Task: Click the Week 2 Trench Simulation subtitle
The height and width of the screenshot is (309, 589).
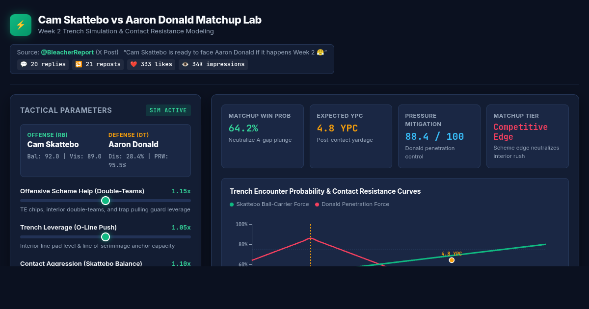Action: [x=126, y=31]
